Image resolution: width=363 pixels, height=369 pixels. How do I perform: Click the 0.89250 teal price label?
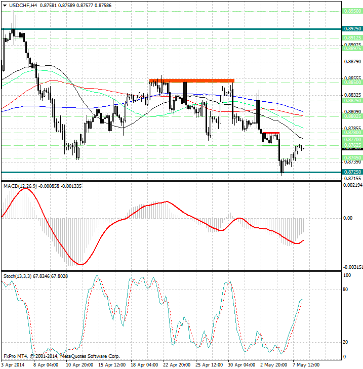pos(353,29)
